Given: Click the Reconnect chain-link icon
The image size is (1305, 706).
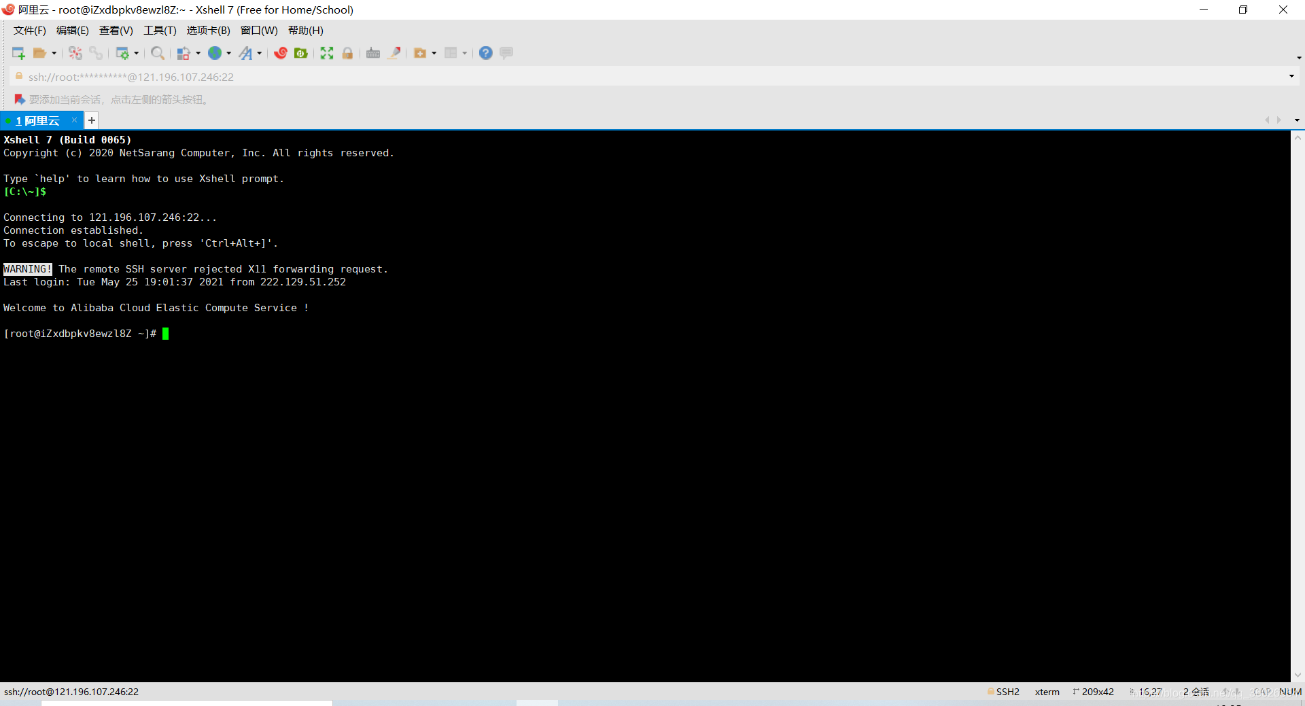Looking at the screenshot, I should coord(96,53).
